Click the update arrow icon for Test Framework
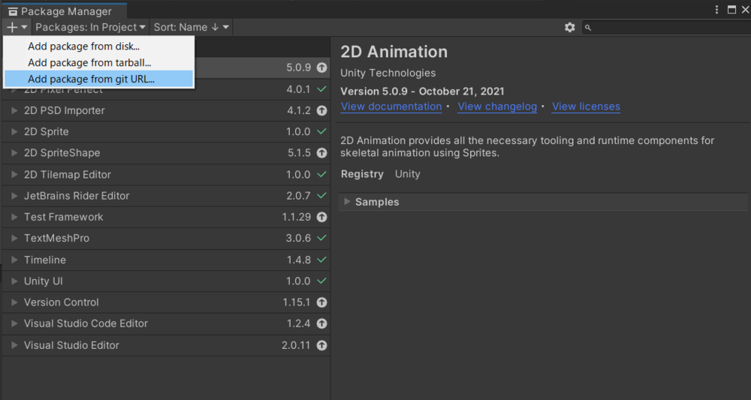The width and height of the screenshot is (751, 400). click(x=321, y=217)
